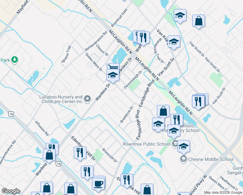Click the Cheyne Middle School label

click(211, 159)
